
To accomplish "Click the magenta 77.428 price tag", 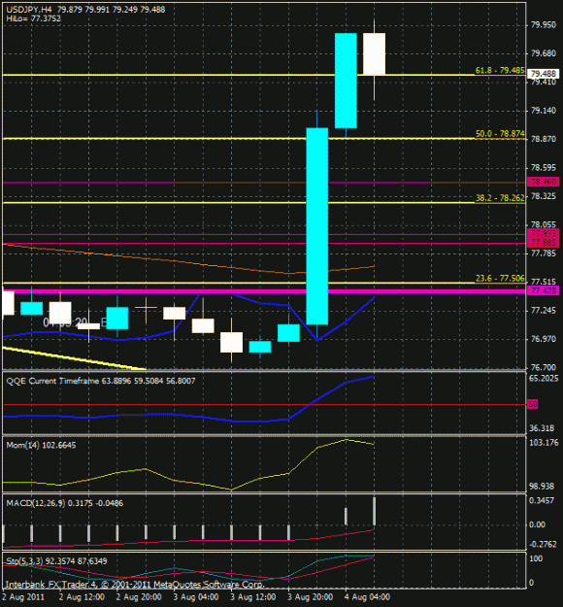I will click(544, 290).
